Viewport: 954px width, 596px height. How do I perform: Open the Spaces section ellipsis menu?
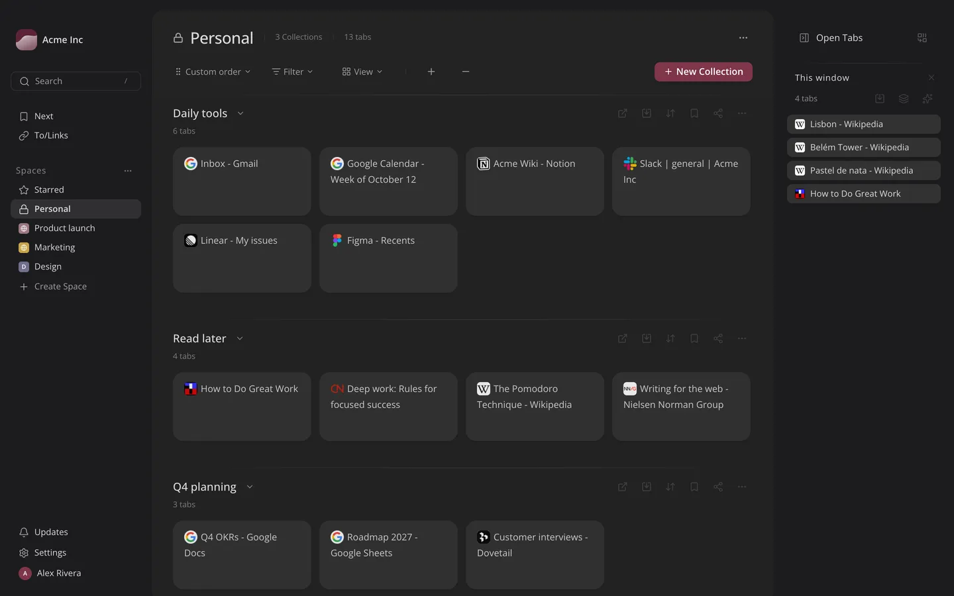pyautogui.click(x=128, y=171)
